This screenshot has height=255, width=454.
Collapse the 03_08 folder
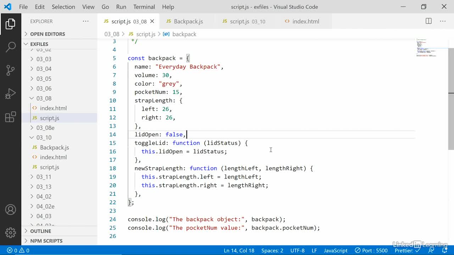pos(44,98)
